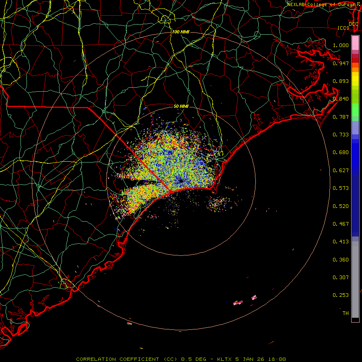Click the [CC] label above the color bar
This screenshot has width=362, height=362.
pos(343,28)
